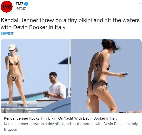Open the three-dot more options menu
The height and width of the screenshot is (135, 142).
point(139,4)
